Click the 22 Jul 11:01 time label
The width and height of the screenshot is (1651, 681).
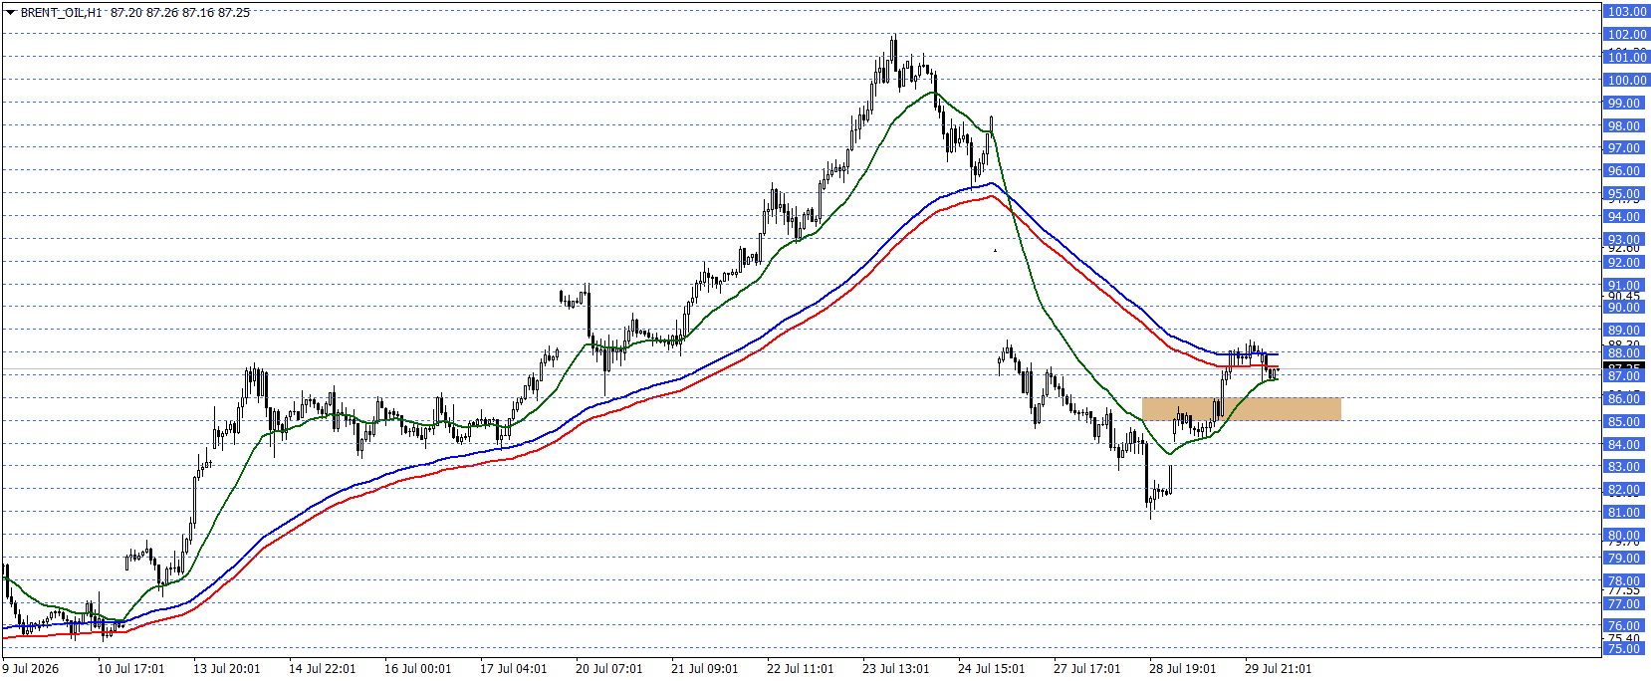(x=800, y=669)
